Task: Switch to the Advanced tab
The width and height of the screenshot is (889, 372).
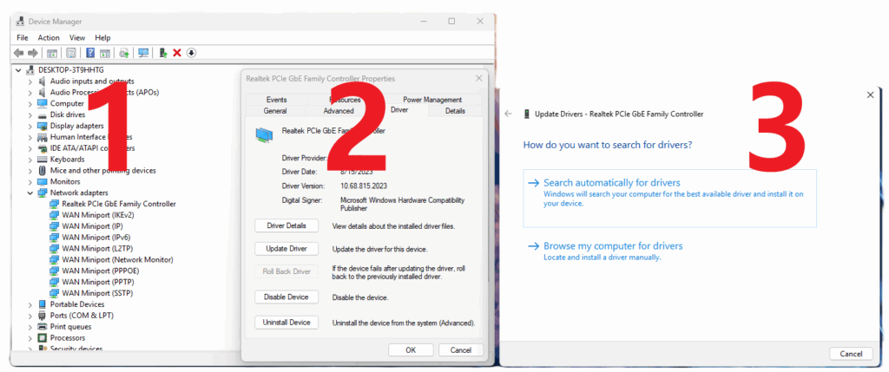Action: click(339, 111)
